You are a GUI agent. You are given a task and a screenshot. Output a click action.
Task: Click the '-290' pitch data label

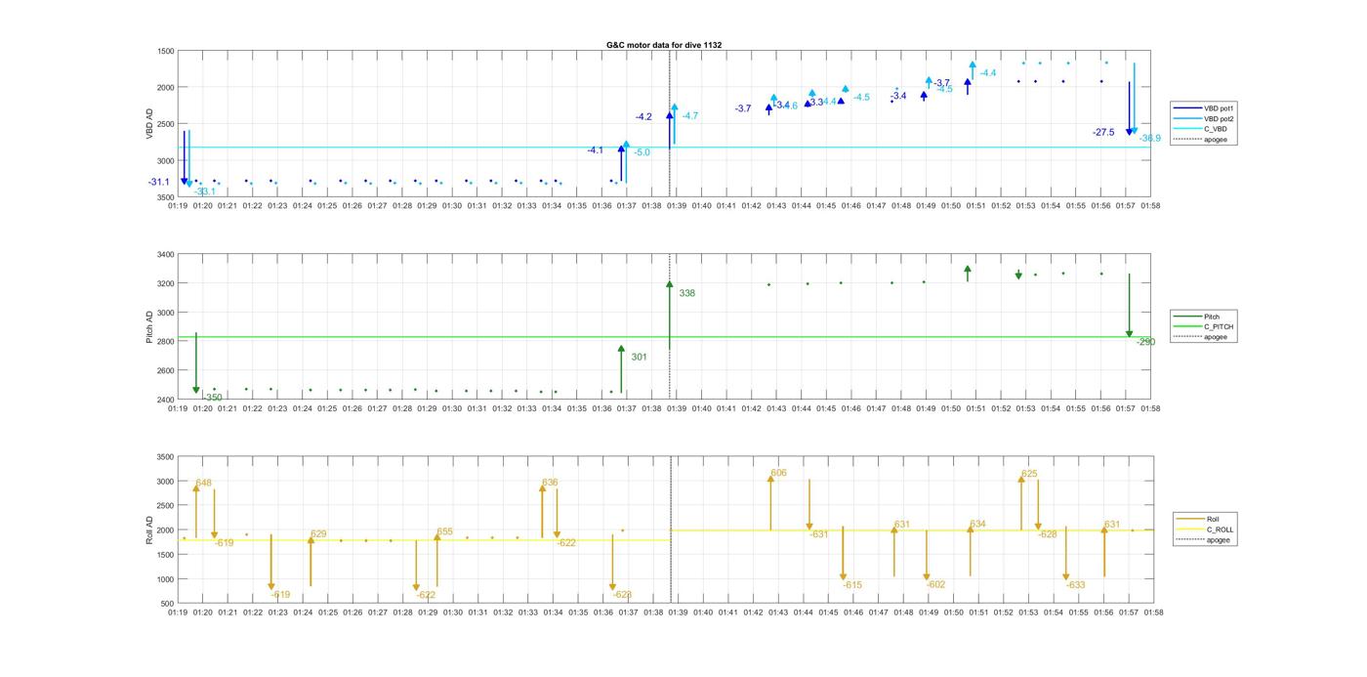(x=1144, y=342)
